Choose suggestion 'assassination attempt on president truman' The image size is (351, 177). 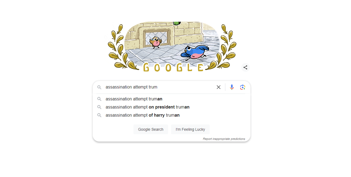(171, 107)
